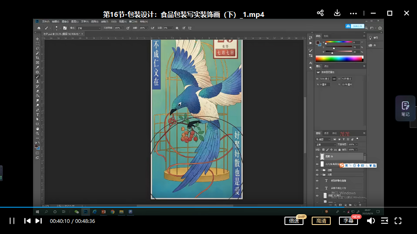Select the Frame tool
Screen dimensions: 417x234
(x=38, y=63)
